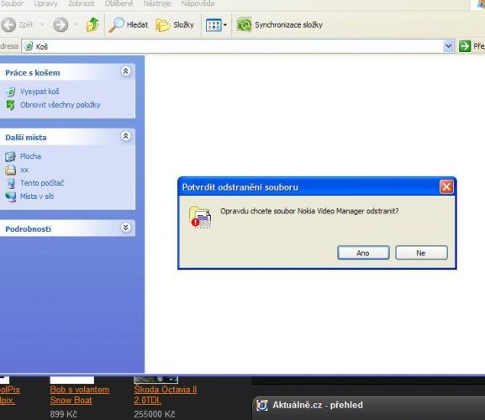Image resolution: width=485 pixels, height=420 pixels.
Task: Open Plocha from Další místa
Action: 30,156
